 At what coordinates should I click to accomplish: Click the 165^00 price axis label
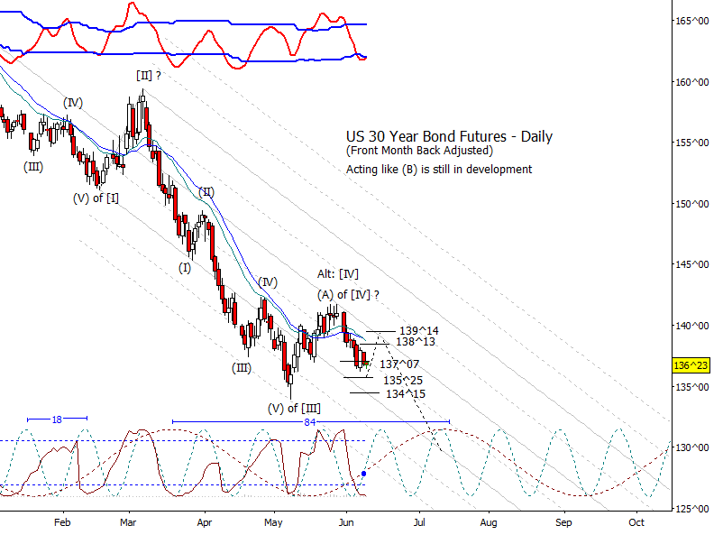coord(692,22)
